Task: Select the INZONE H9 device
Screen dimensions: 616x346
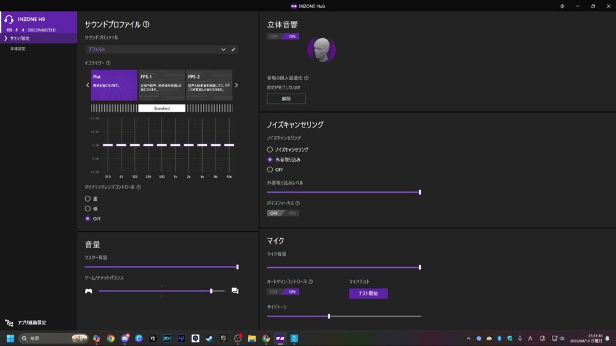Action: point(38,22)
